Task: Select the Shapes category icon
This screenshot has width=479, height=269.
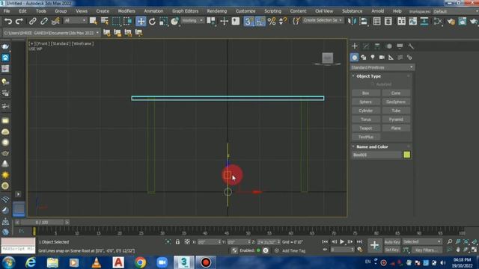Action: [364, 58]
